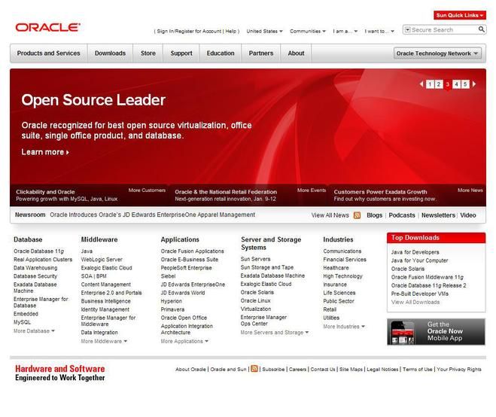Viewport: 496px width, 417px height.
Task: Select banner slide 1
Action: [x=430, y=84]
